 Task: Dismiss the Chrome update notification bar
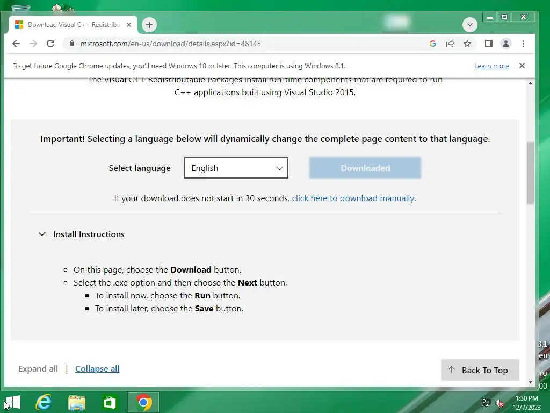pos(522,66)
